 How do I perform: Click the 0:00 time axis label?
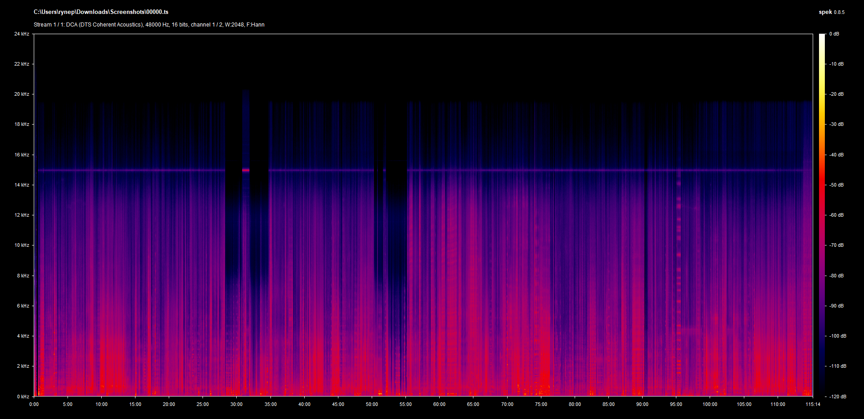34,404
